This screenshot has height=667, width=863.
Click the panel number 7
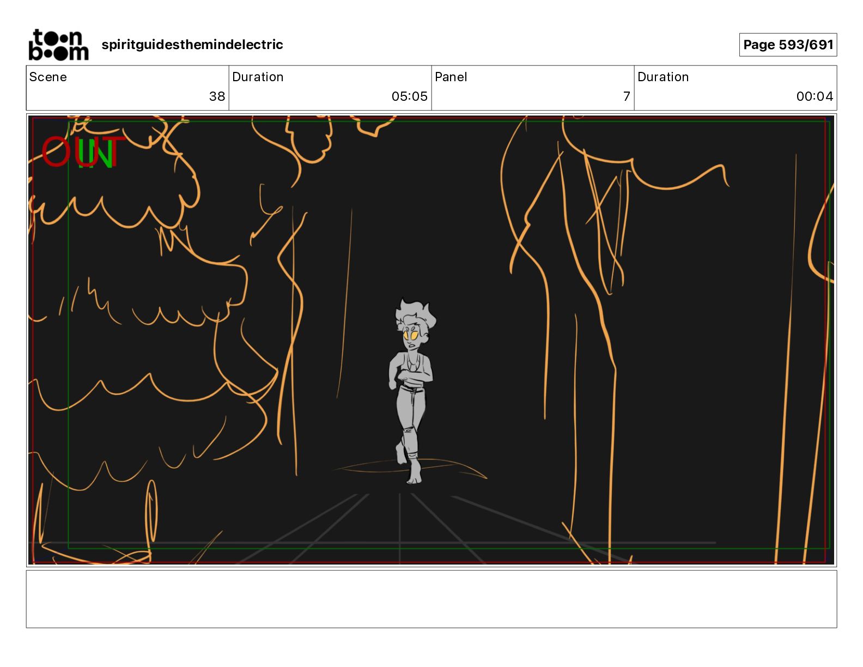click(x=627, y=96)
